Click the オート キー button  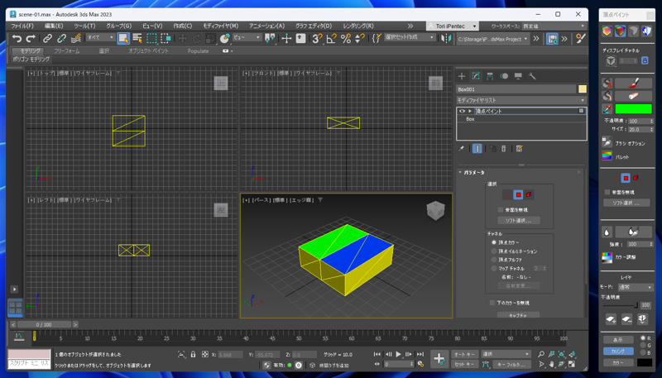[464, 354]
